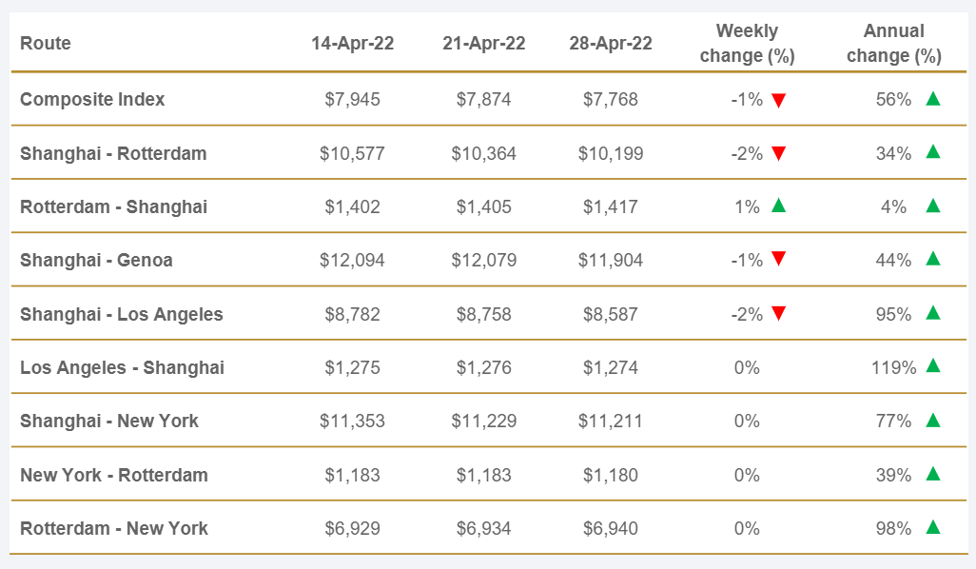Click the 119% annual change value
This screenshot has height=569, width=976.
891,368
